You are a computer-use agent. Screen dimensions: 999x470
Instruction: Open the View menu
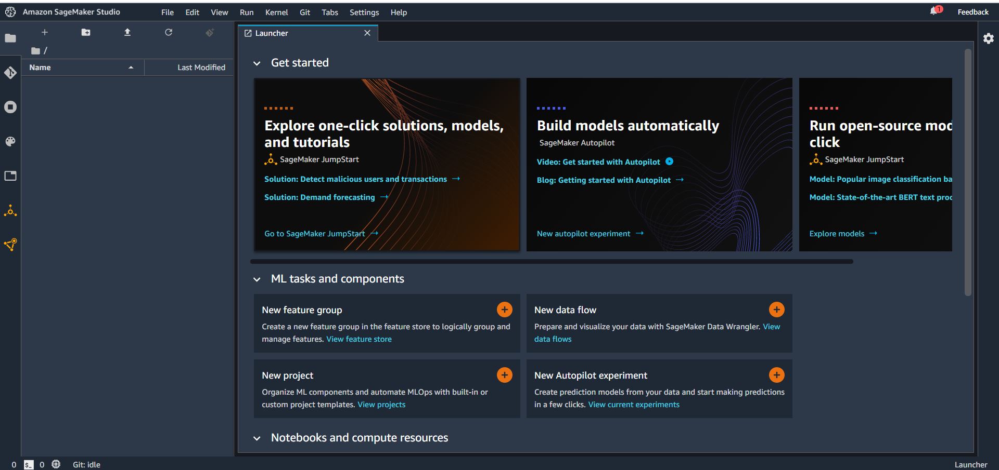coord(219,12)
